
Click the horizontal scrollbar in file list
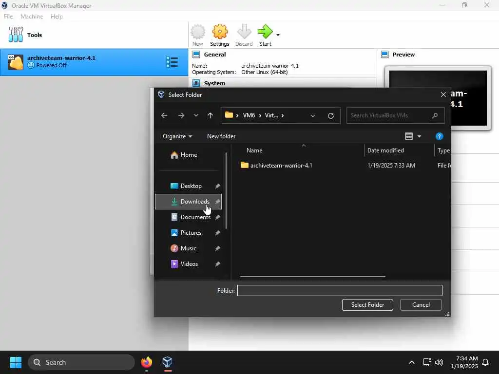pos(312,277)
